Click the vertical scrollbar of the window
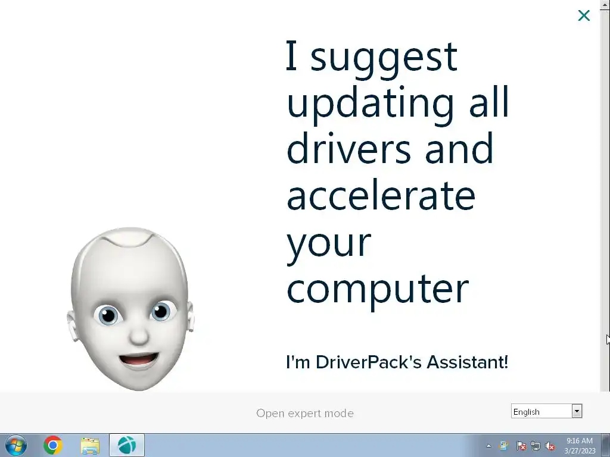Viewport: 610px width, 457px height. pyautogui.click(x=605, y=196)
